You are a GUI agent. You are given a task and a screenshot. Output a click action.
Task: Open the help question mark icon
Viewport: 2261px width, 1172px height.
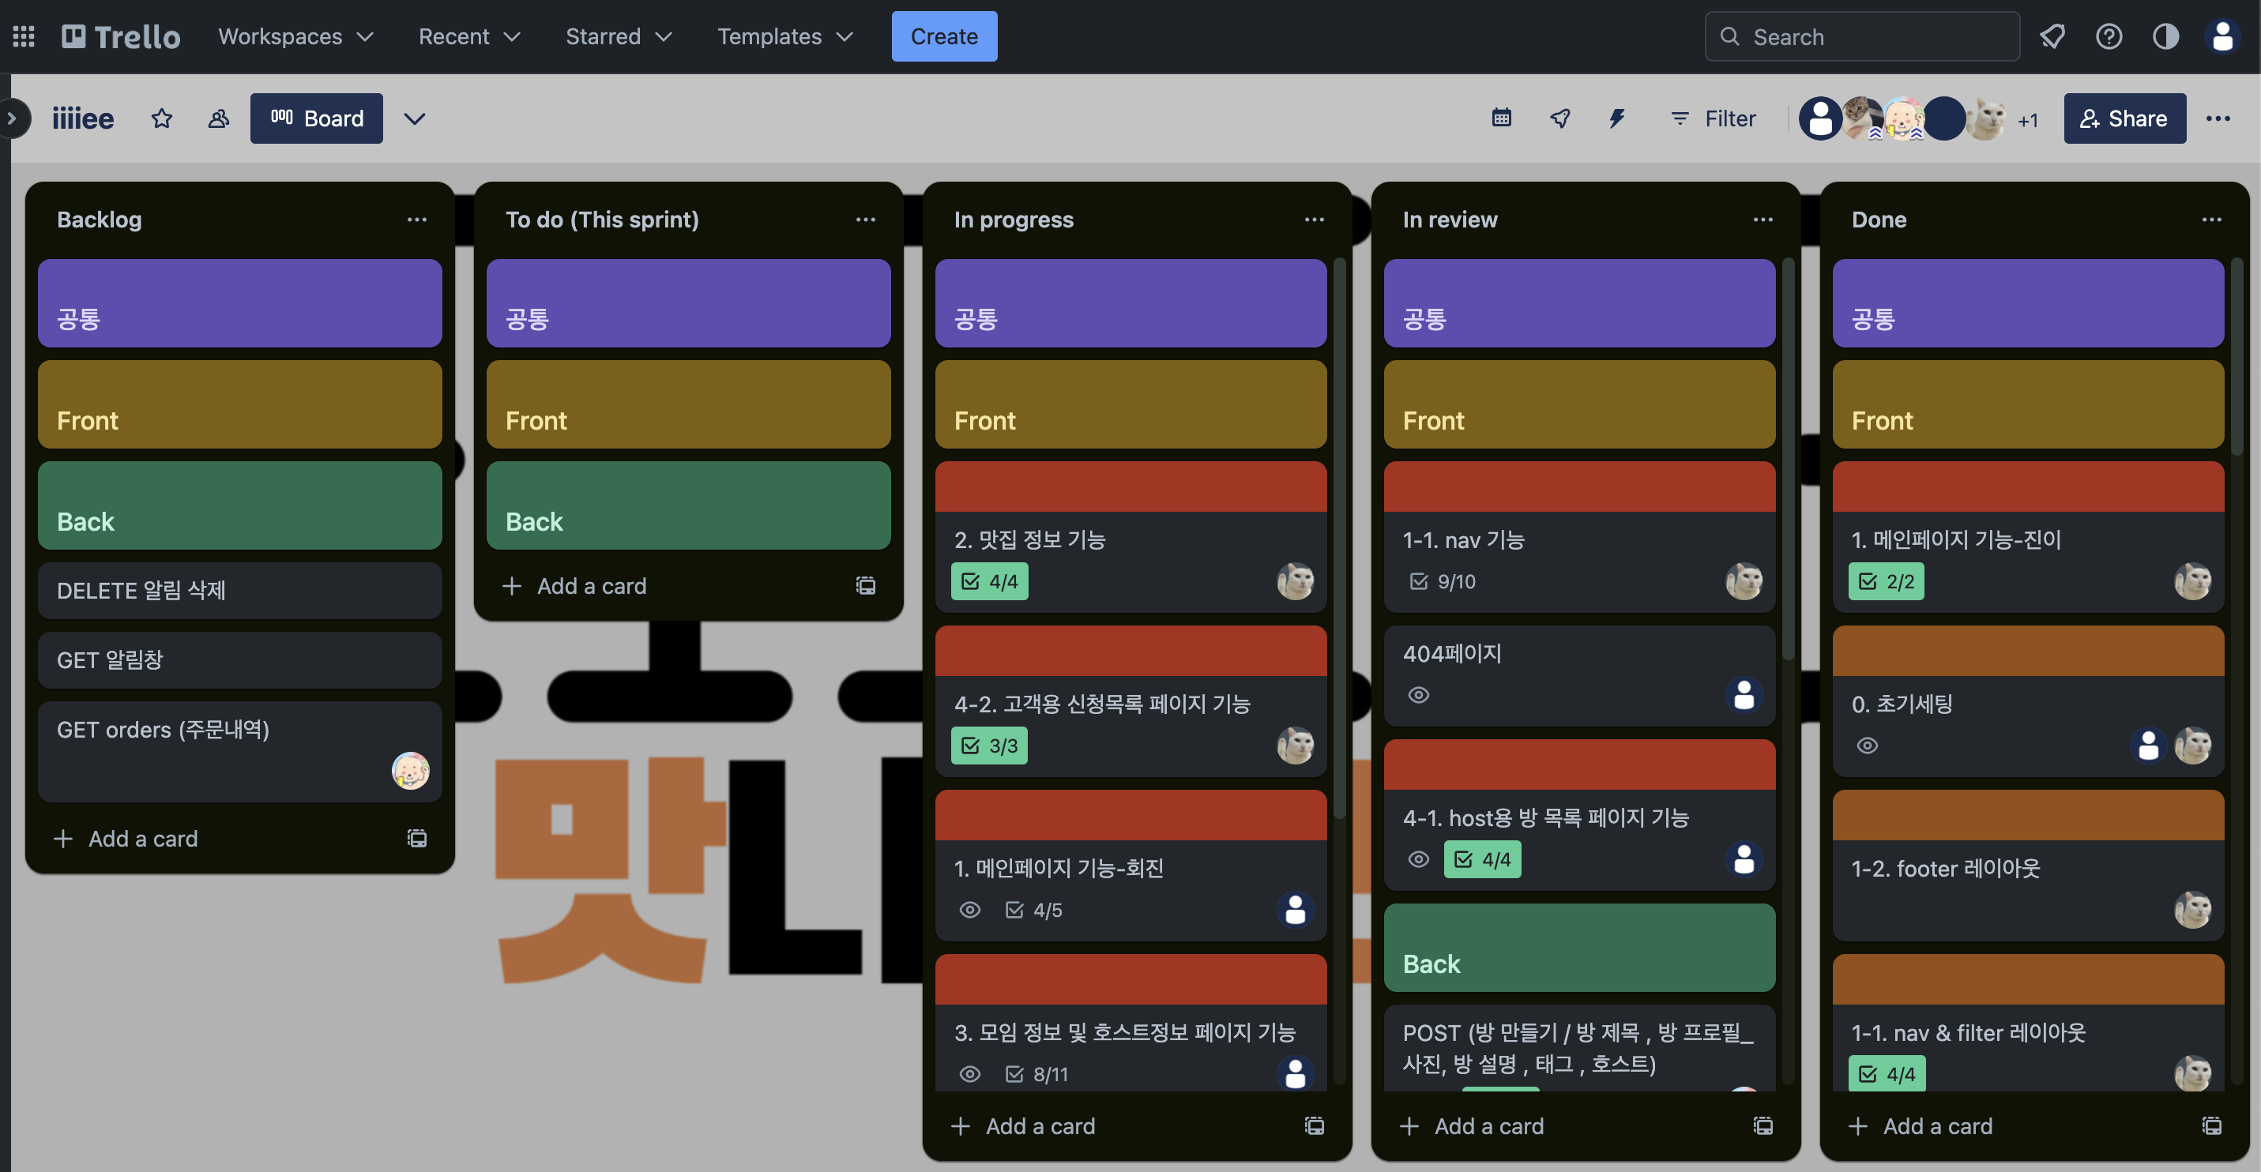tap(2109, 37)
